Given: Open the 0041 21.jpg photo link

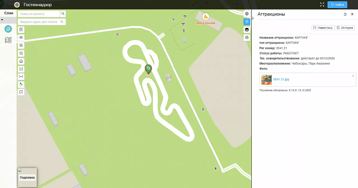Looking at the screenshot, I should [x=281, y=79].
